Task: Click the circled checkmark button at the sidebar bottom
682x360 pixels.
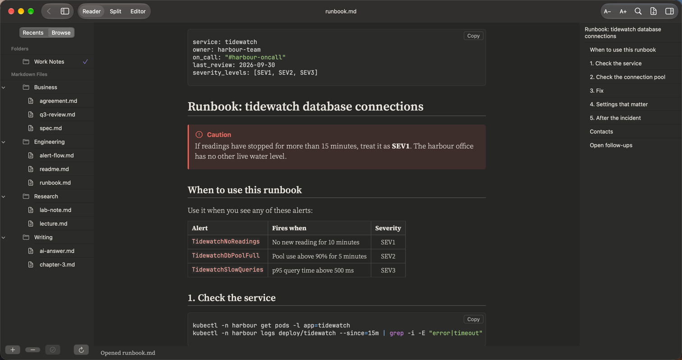Action: [53, 350]
